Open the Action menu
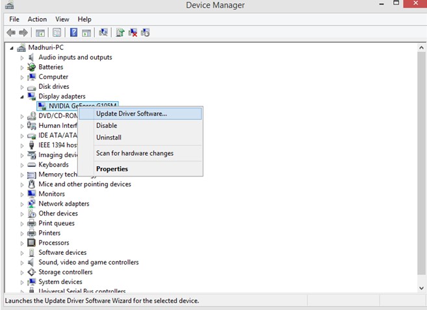 tap(37, 19)
